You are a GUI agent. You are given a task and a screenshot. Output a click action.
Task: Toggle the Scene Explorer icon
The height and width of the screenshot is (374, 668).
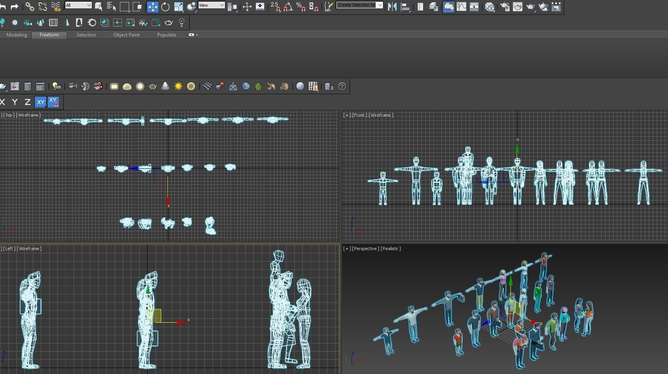(x=420, y=6)
